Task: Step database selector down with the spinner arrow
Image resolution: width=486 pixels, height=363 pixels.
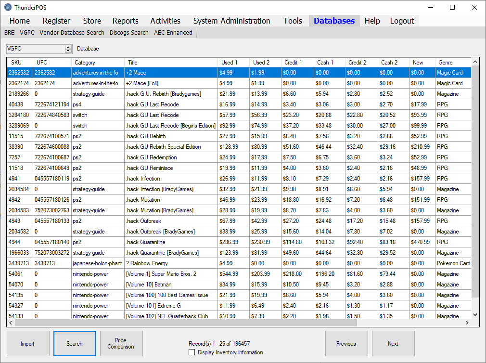Action: [68, 51]
